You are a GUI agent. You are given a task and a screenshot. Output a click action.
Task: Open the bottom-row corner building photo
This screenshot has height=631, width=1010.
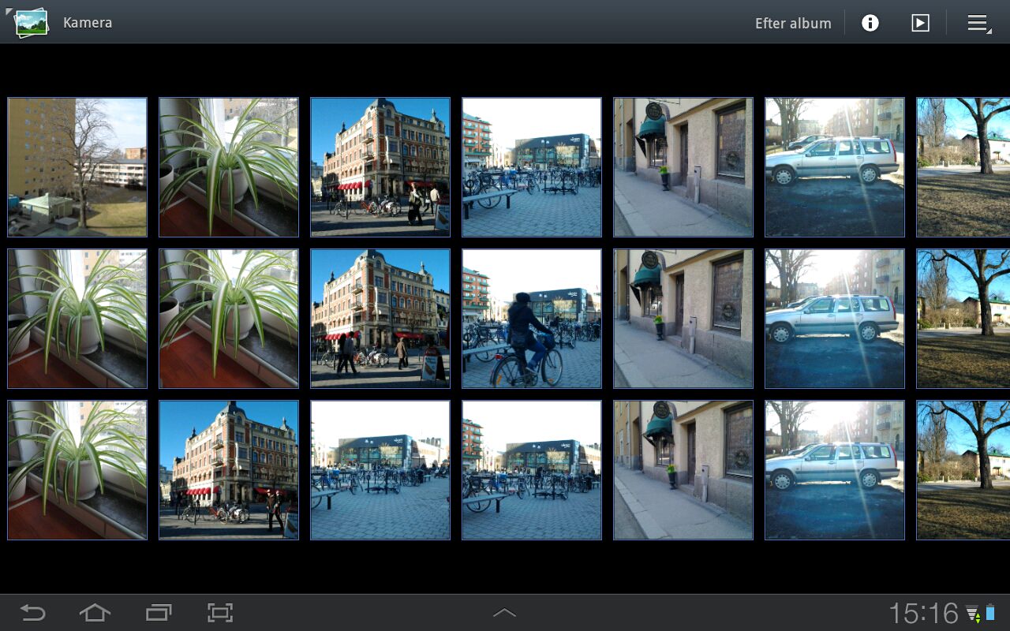229,470
